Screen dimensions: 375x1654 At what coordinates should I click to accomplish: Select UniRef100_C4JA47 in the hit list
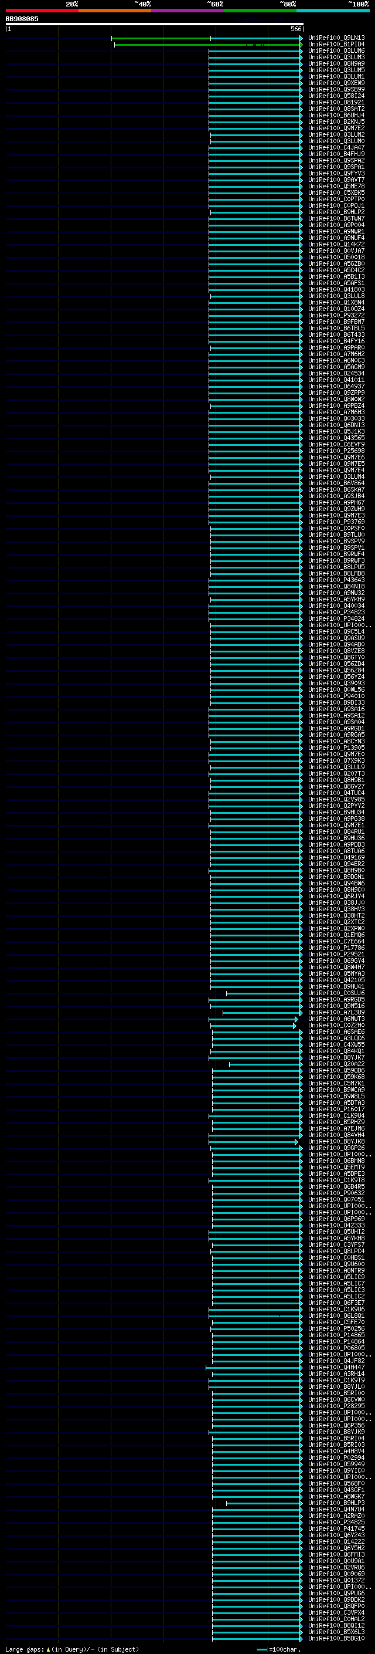[x=336, y=148]
